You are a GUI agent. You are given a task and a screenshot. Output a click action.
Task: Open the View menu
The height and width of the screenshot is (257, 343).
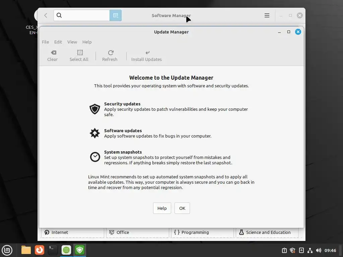72,42
